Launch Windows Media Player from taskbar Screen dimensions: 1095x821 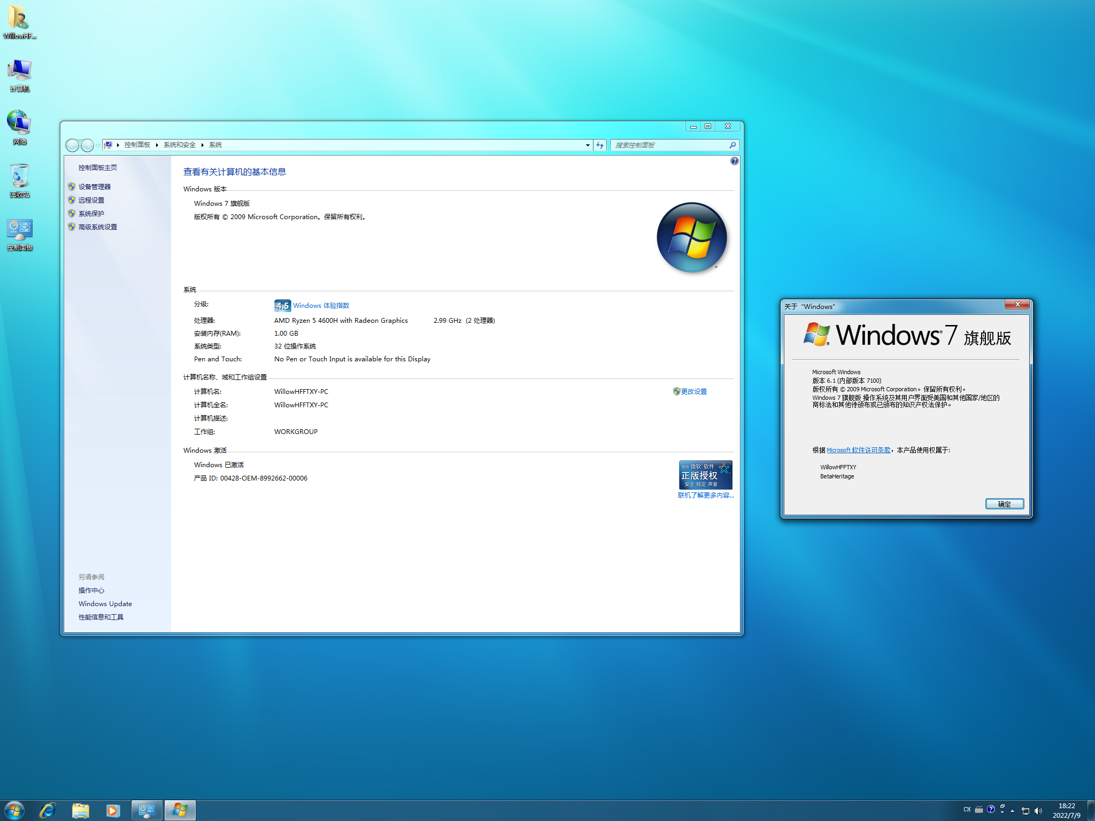coord(113,810)
